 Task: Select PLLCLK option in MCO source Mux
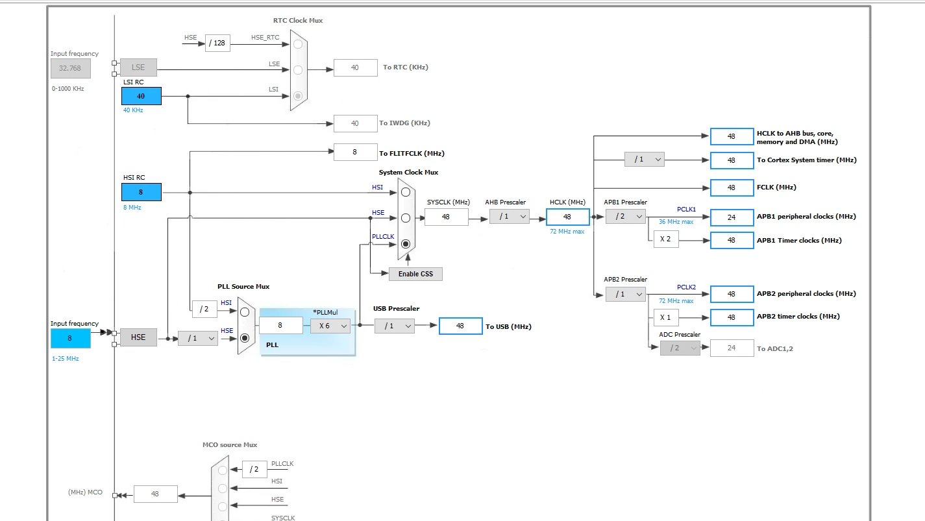223,470
